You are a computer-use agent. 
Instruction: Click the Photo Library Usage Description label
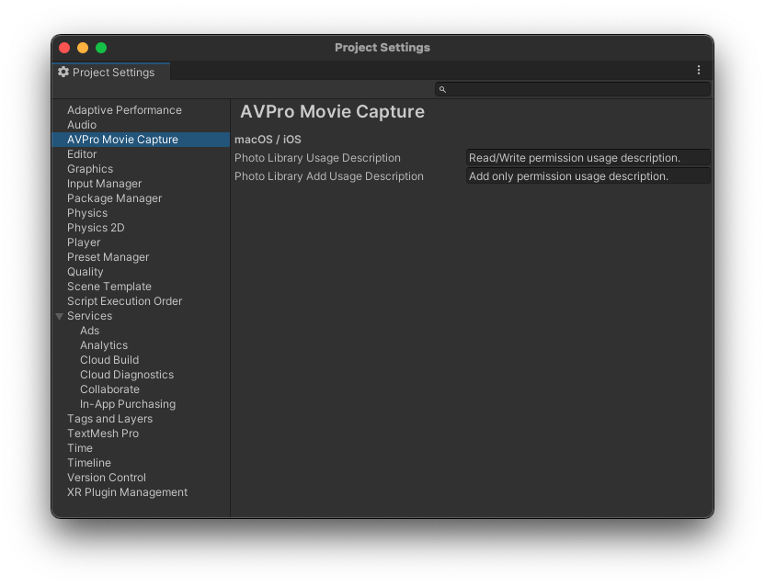[317, 158]
